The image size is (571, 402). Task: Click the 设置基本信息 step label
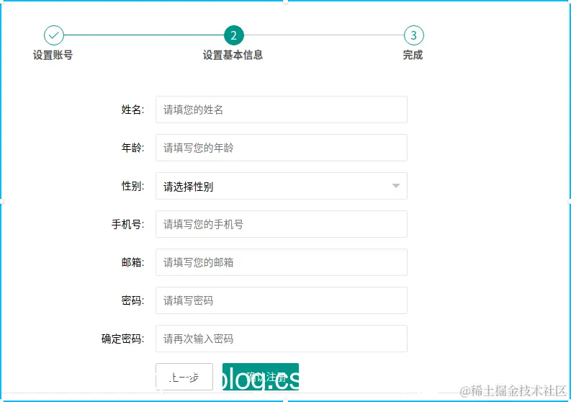tap(233, 55)
